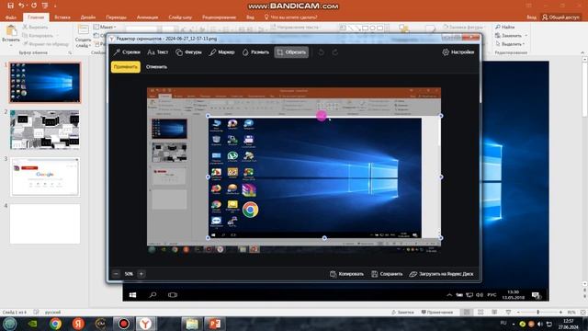Click the Save icon in quick access toolbar
The height and width of the screenshot is (331, 588).
point(10,6)
